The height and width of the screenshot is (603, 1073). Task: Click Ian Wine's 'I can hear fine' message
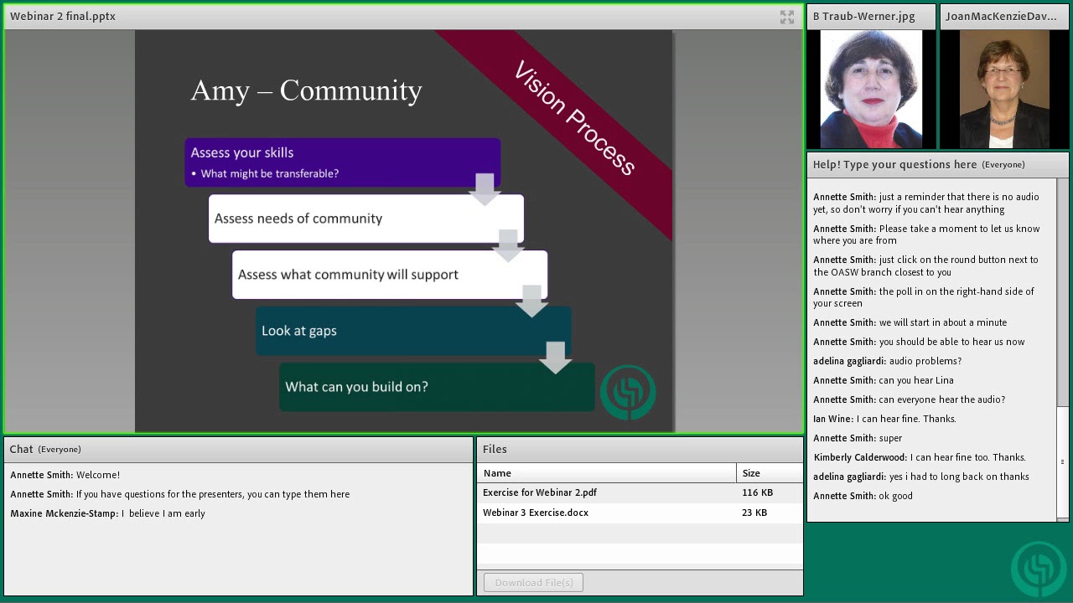tap(884, 419)
